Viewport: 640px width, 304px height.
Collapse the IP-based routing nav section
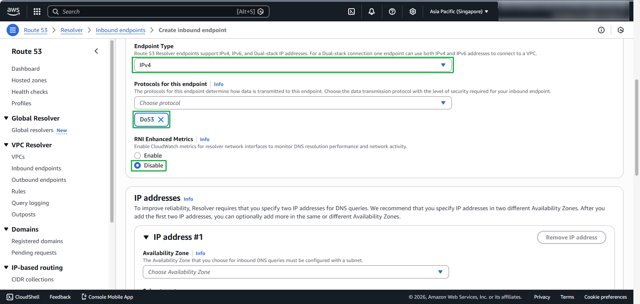(x=6, y=268)
